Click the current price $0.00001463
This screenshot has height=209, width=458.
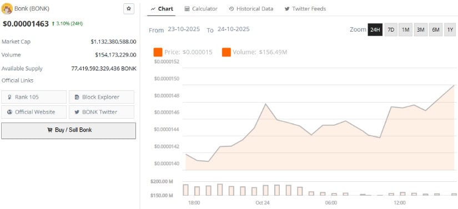coord(26,24)
